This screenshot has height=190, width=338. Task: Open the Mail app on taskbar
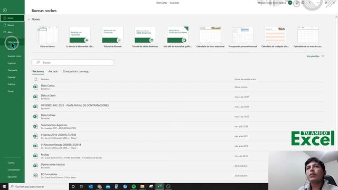[x=108, y=186]
